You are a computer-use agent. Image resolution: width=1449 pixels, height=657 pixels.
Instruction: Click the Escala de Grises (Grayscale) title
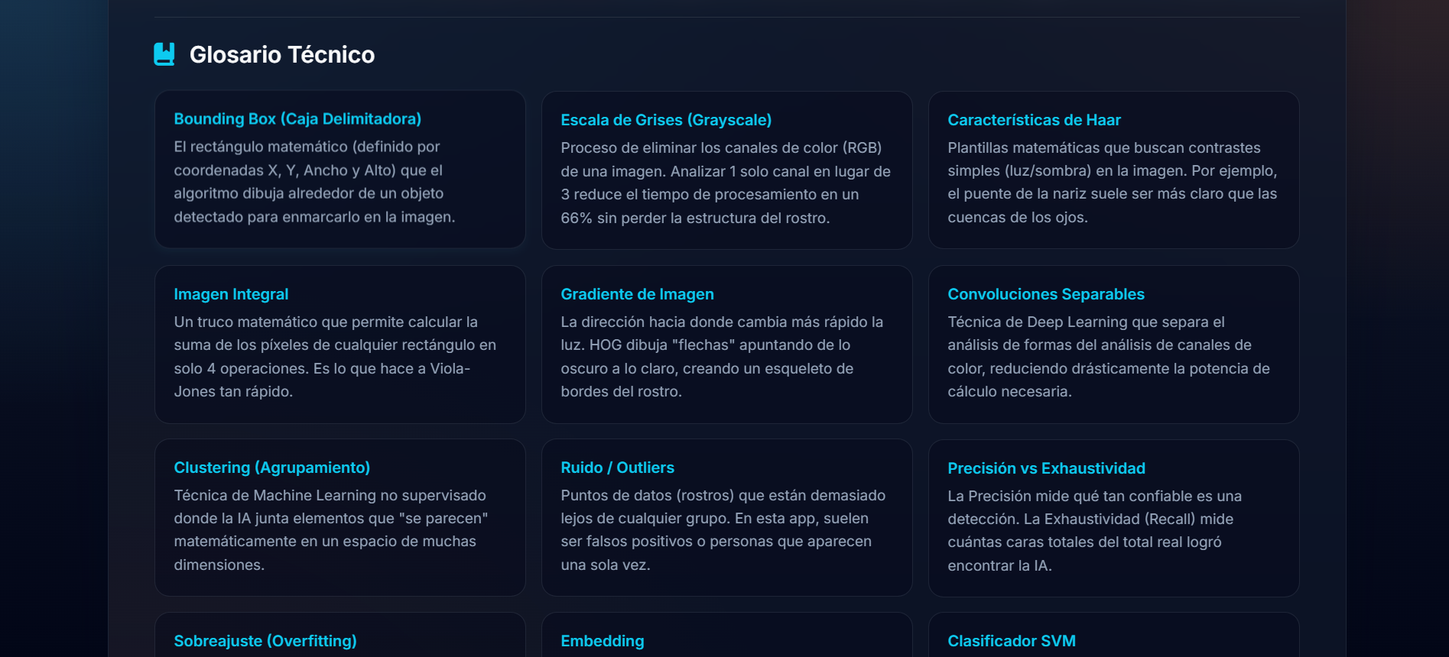click(666, 120)
